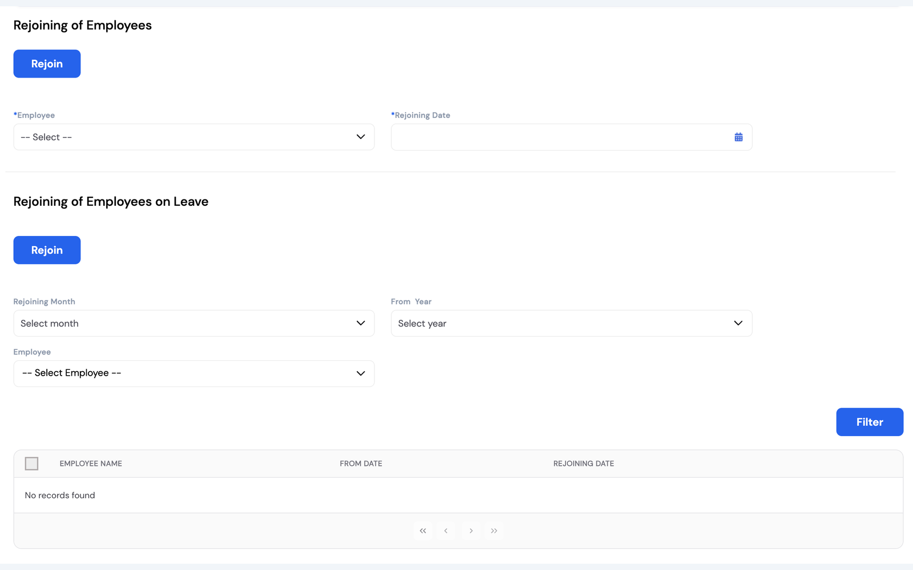The image size is (913, 570).
Task: Click the 'Rejoining Month' field label
Action: (44, 302)
